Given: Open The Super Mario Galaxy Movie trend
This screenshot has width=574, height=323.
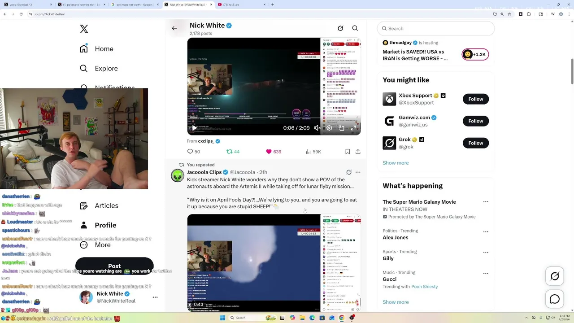Looking at the screenshot, I should pyautogui.click(x=419, y=202).
